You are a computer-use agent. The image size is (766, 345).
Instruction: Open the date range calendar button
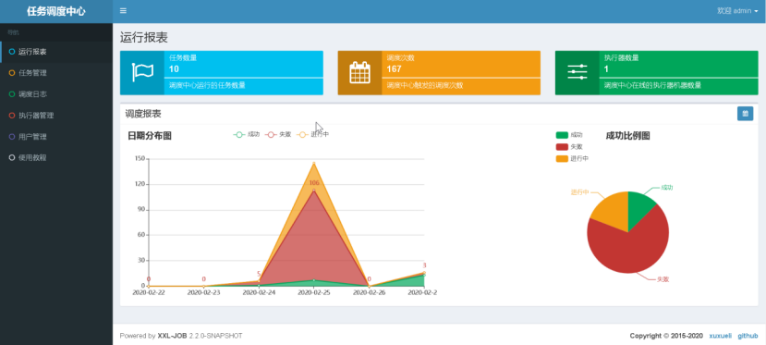click(745, 114)
